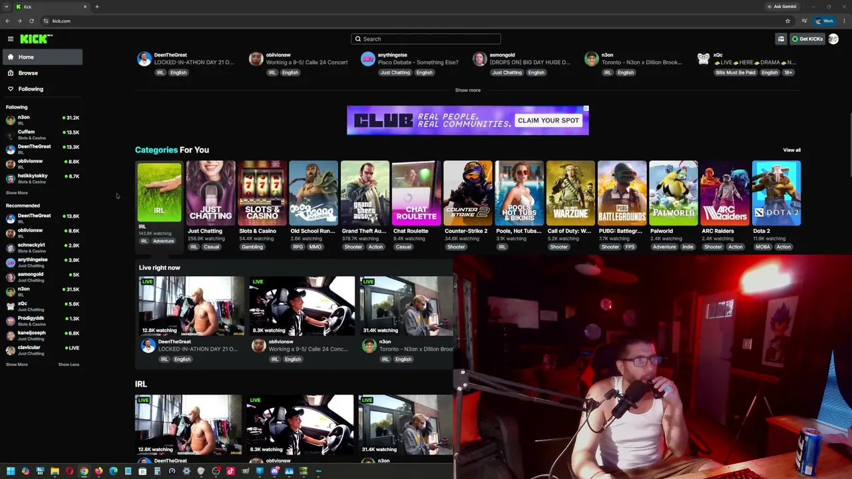The height and width of the screenshot is (479, 852).
Task: Open Pools, Hot Tubs category
Action: tap(519, 194)
